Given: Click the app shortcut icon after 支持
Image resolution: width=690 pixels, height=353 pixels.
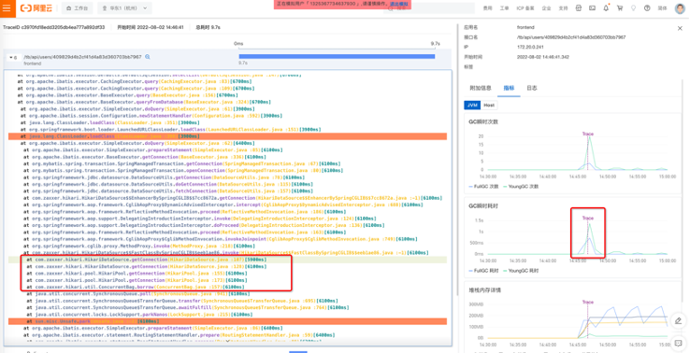Looking at the screenshot, I should pyautogui.click(x=579, y=7).
